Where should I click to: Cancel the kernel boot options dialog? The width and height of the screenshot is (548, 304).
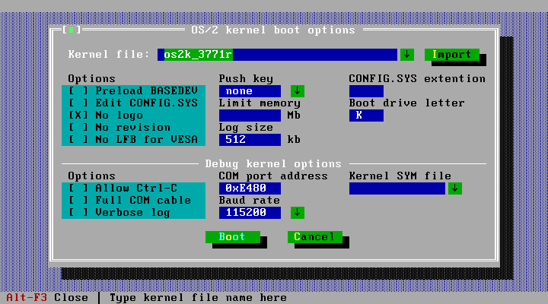coord(315,237)
